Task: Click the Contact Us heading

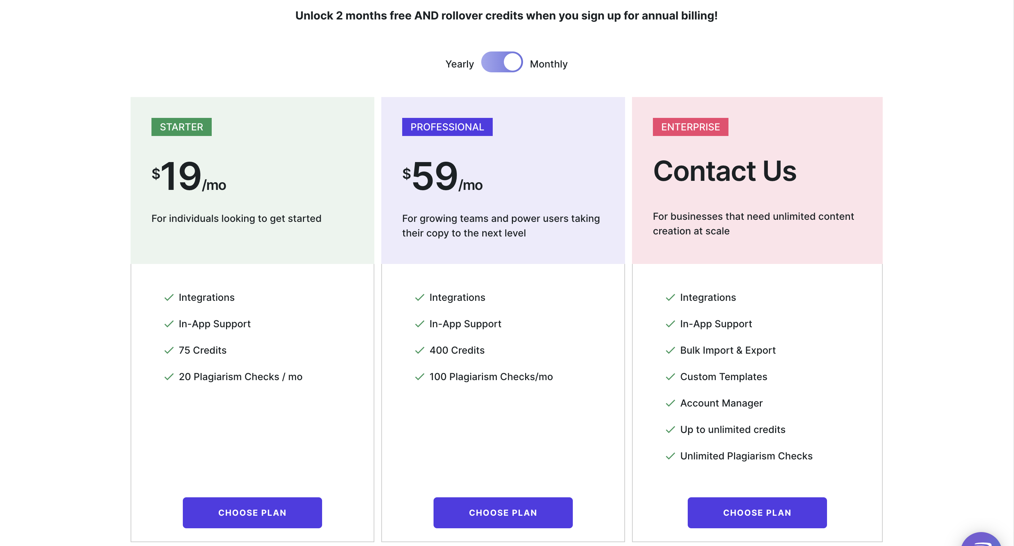Action: pyautogui.click(x=725, y=171)
